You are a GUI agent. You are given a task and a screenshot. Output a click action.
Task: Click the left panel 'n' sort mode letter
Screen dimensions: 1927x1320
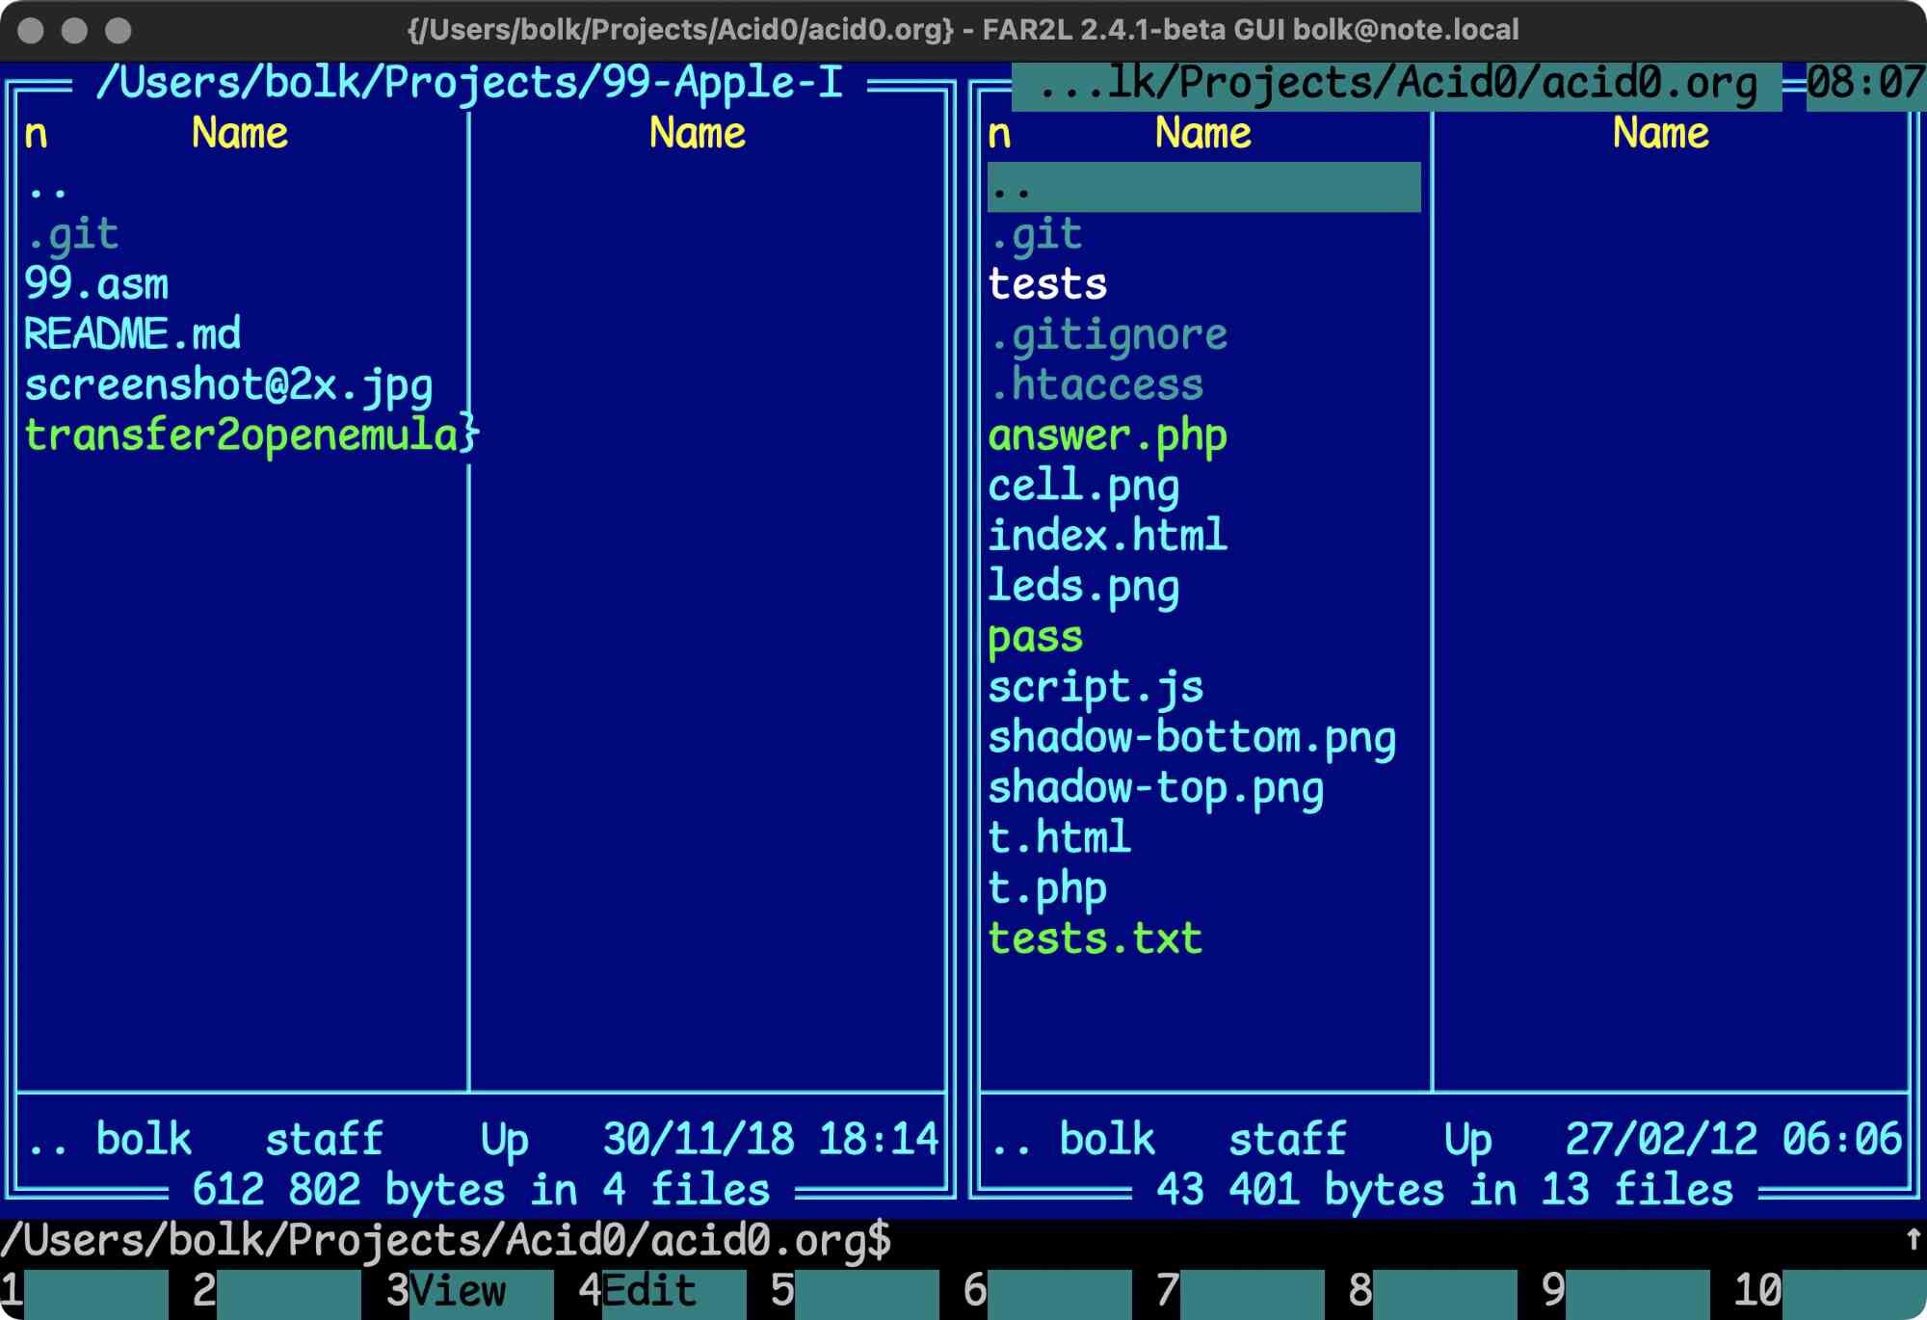(36, 134)
